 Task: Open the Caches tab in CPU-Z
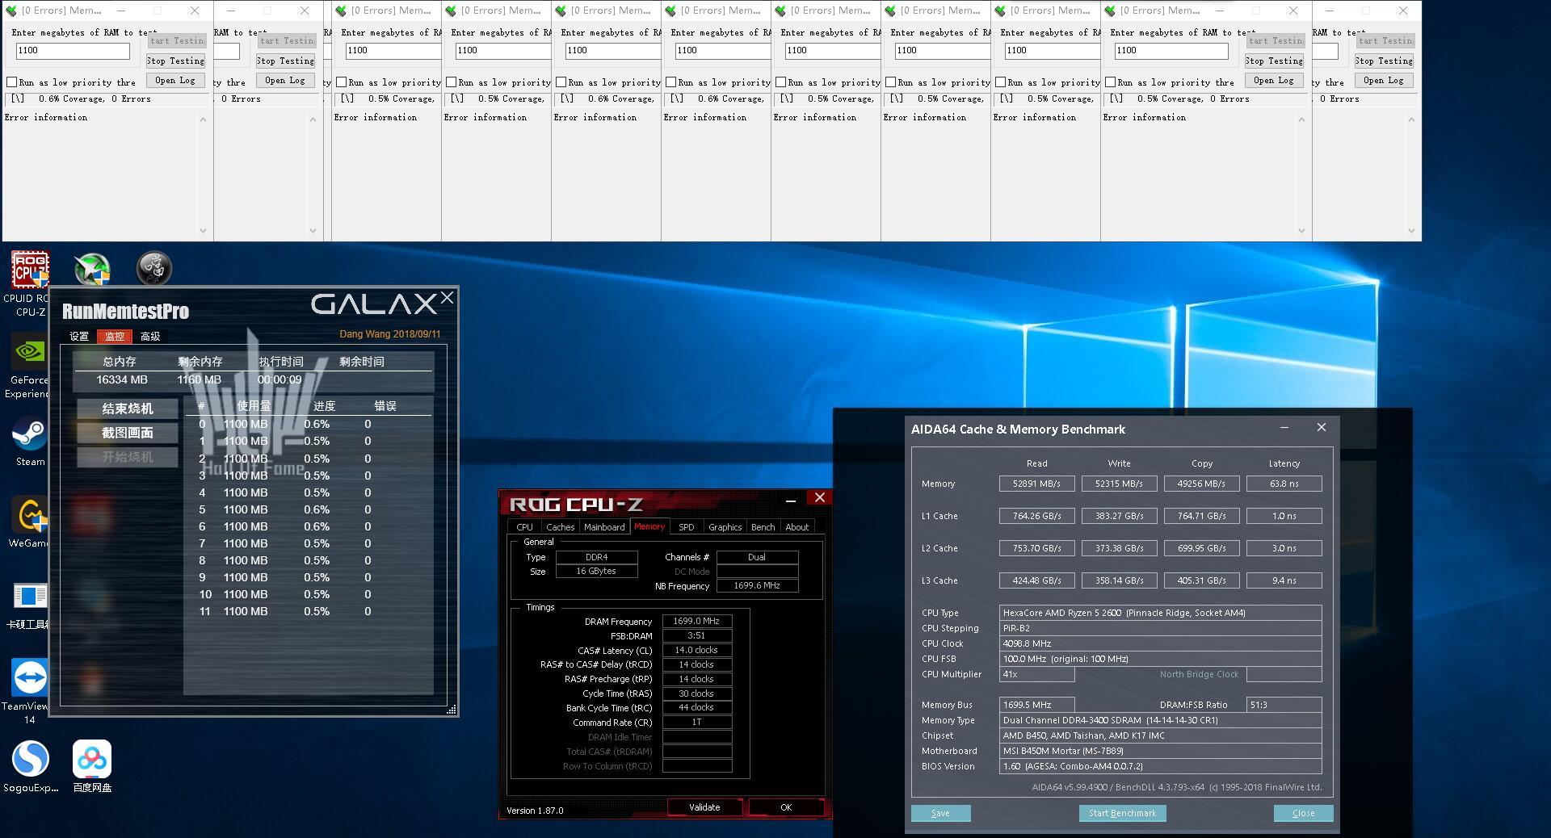[560, 527]
